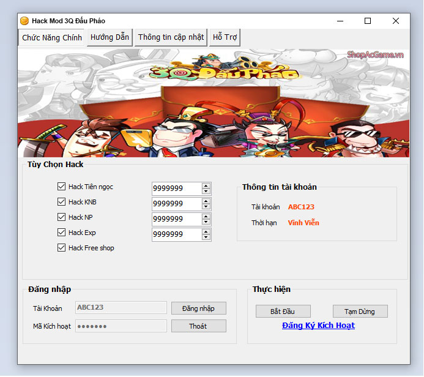Click the Mã Kích hoạt password field
The width and height of the screenshot is (424, 377).
click(121, 326)
